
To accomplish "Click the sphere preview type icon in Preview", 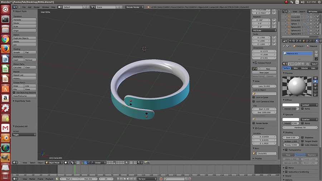I will point(315,82).
